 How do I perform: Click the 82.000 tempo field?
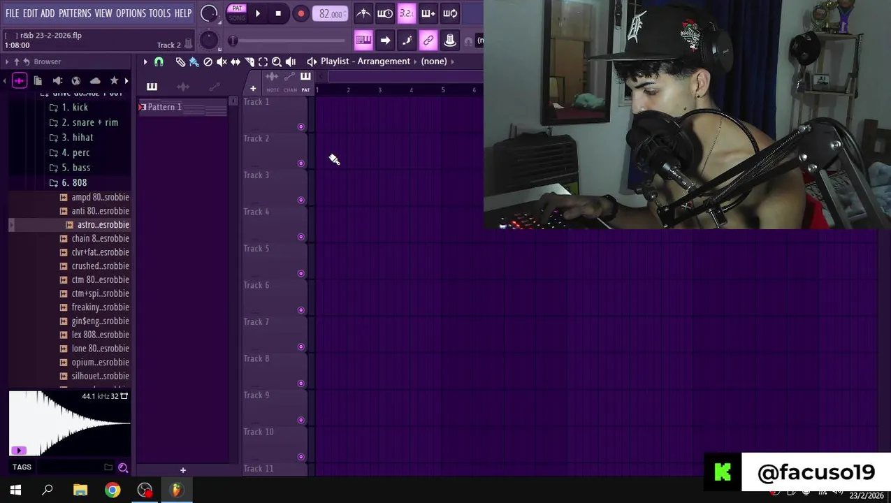tap(331, 13)
